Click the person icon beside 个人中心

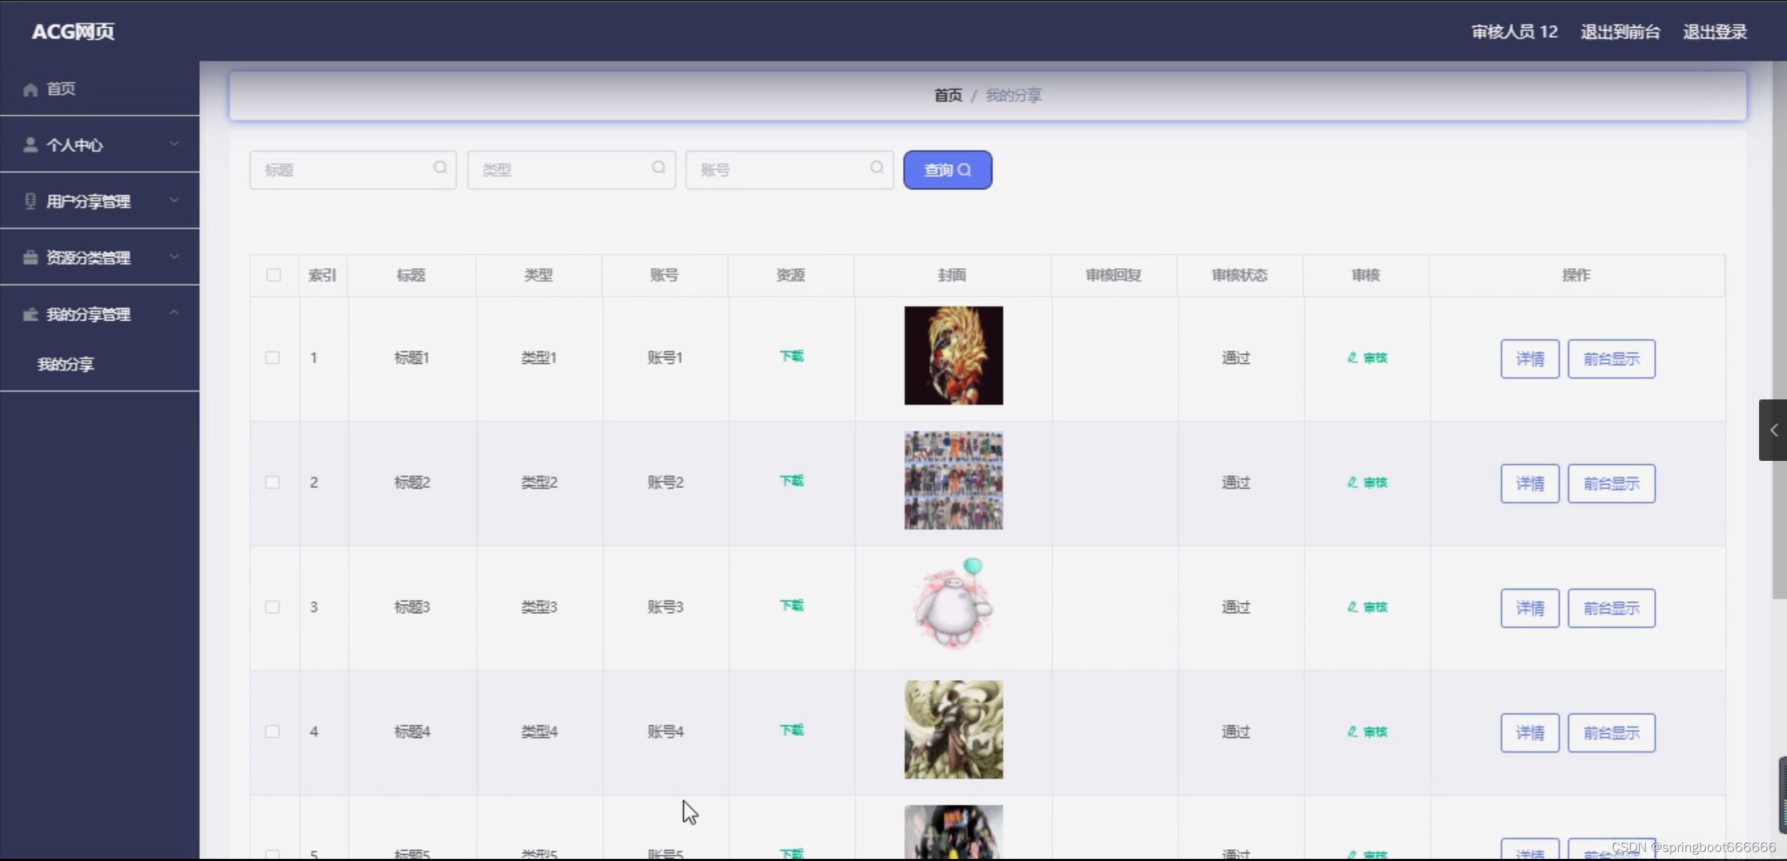pyautogui.click(x=30, y=145)
